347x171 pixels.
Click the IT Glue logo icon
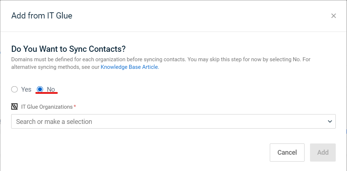(x=14, y=107)
